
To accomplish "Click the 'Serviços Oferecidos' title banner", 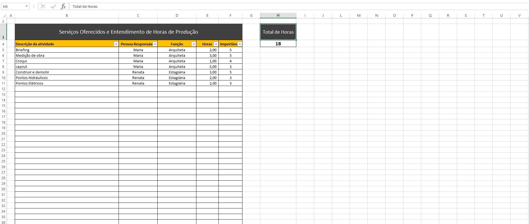I will pyautogui.click(x=129, y=32).
